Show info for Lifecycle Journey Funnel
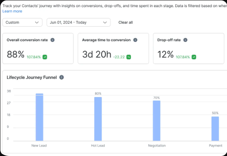 pyautogui.click(x=62, y=77)
